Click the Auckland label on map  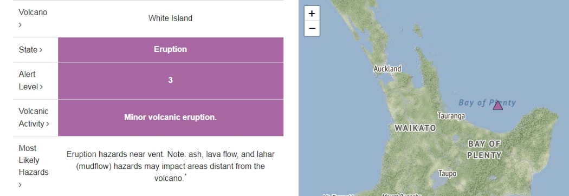coord(387,68)
